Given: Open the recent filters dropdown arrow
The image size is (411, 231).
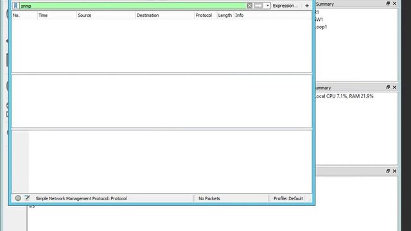Looking at the screenshot, I should point(267,6).
